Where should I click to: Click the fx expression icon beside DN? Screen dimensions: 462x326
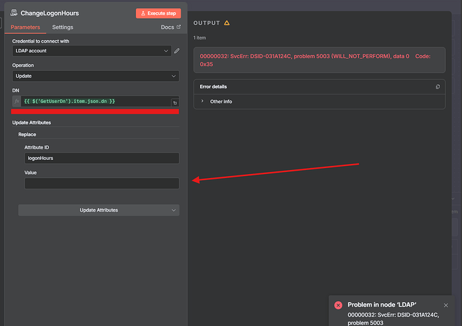[17, 101]
